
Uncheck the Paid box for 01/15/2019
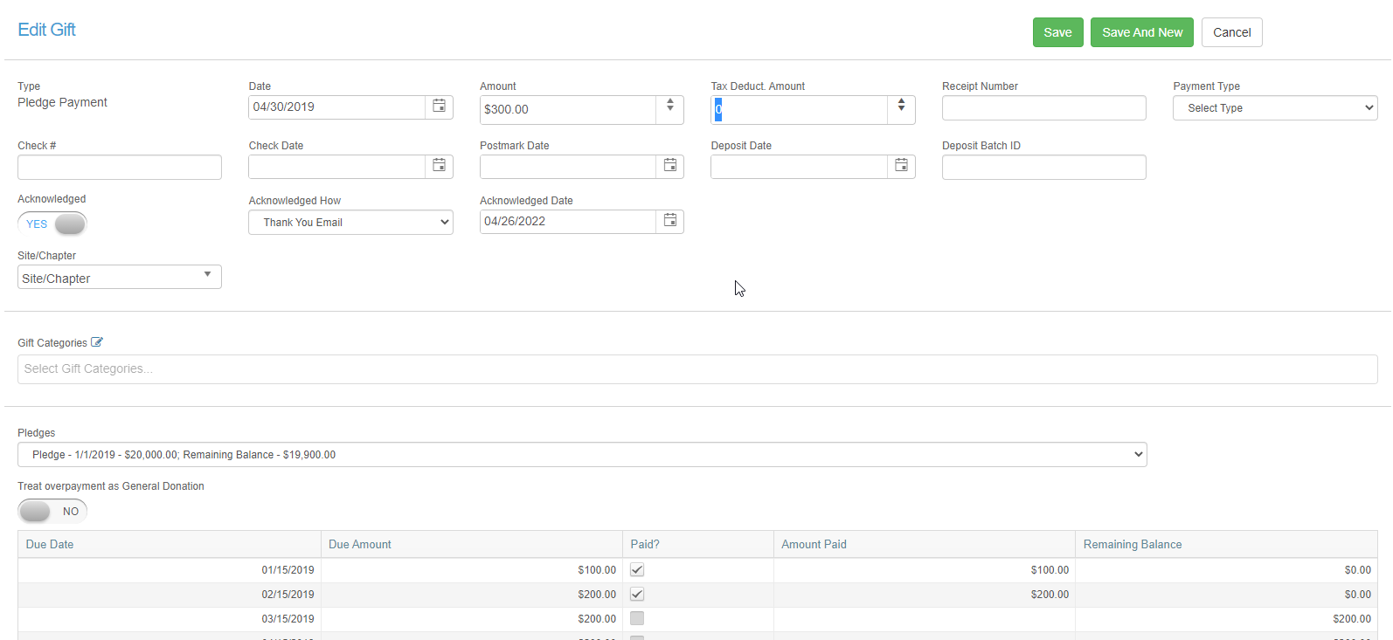click(637, 569)
